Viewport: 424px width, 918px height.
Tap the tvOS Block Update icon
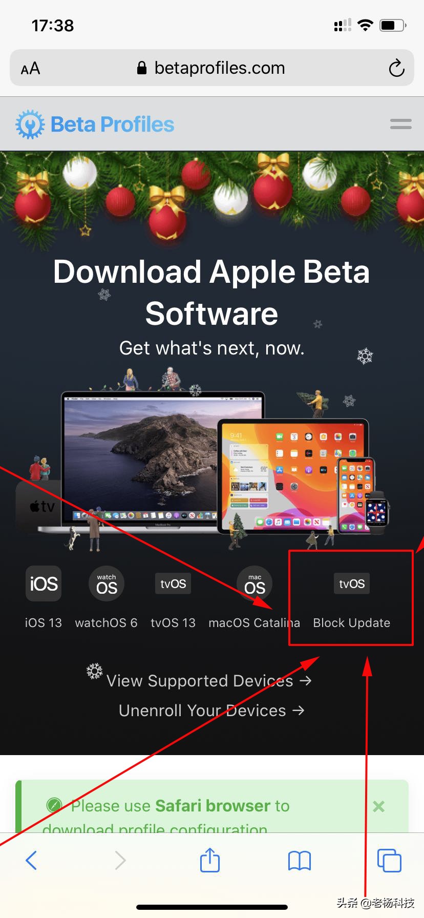(352, 583)
